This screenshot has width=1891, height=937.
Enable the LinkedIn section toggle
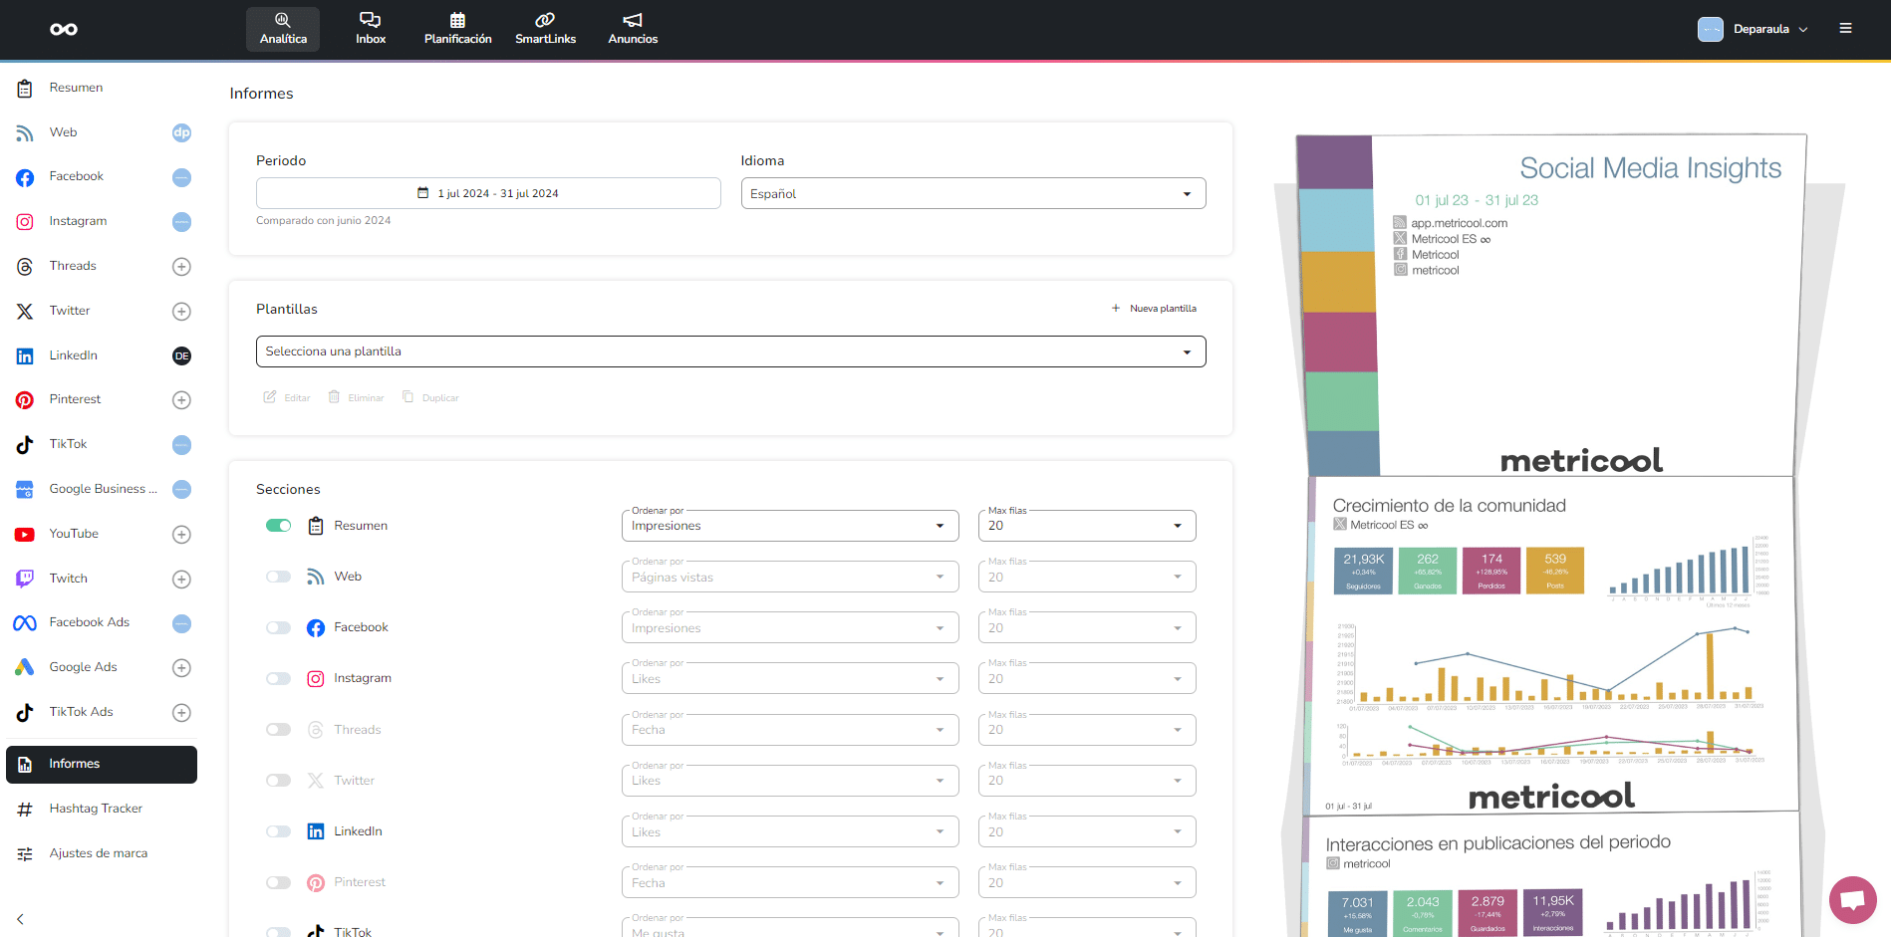[x=278, y=831]
